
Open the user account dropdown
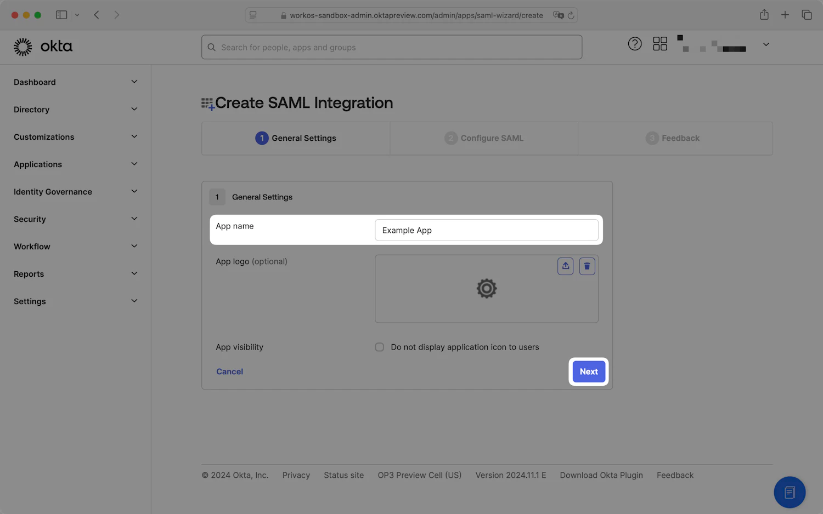pos(766,44)
